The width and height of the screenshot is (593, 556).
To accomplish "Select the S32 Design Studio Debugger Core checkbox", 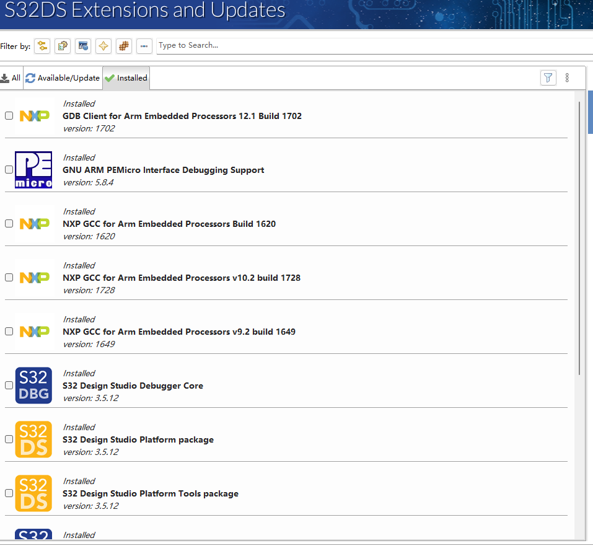I will 9,385.
